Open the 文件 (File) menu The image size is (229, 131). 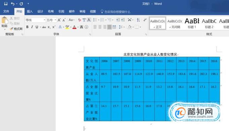(x=6, y=11)
